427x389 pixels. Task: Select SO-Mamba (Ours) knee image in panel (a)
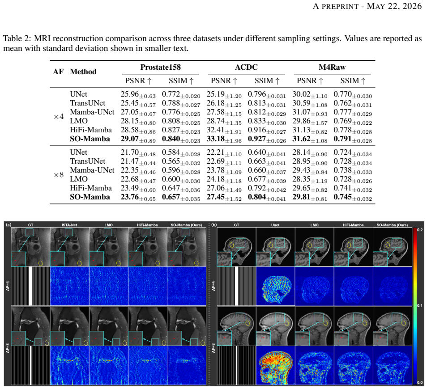click(x=187, y=247)
